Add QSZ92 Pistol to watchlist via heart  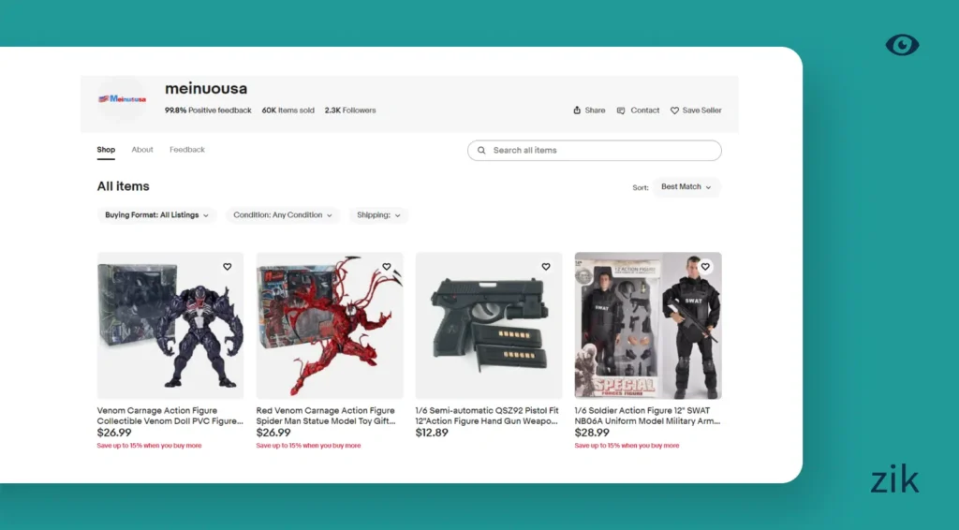[x=546, y=267]
